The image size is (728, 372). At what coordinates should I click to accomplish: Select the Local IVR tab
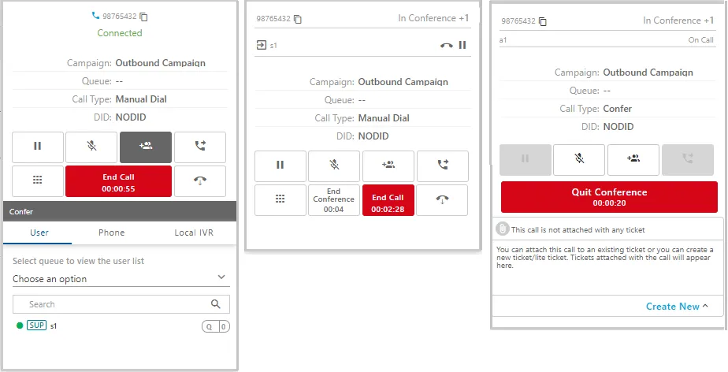click(x=194, y=232)
